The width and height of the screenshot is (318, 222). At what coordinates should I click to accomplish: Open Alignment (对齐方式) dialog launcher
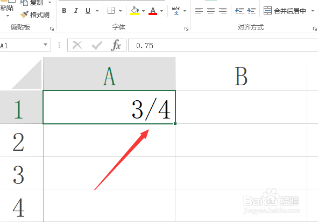[x=315, y=29]
